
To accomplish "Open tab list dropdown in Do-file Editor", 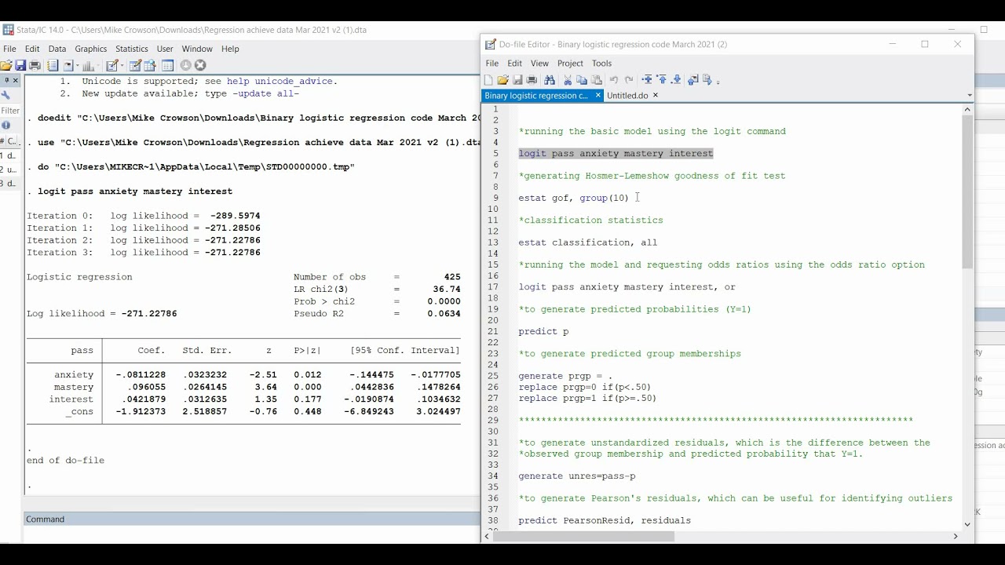I will 969,95.
